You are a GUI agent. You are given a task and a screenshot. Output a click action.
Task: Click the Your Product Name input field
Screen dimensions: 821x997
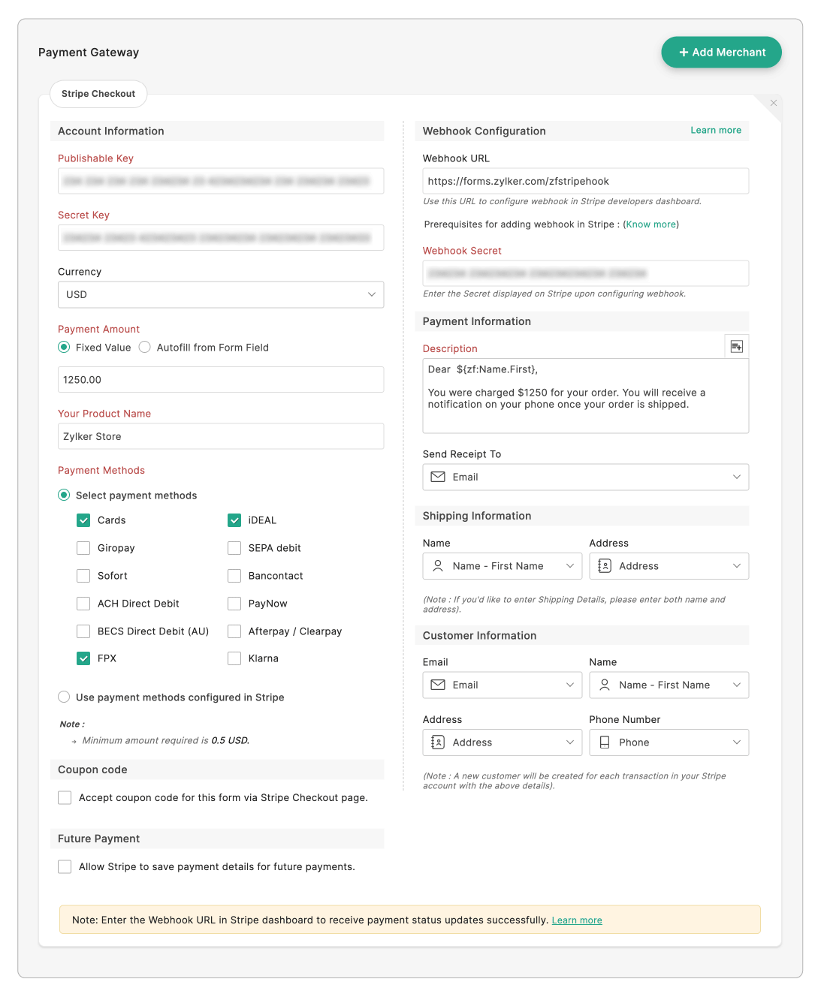220,436
